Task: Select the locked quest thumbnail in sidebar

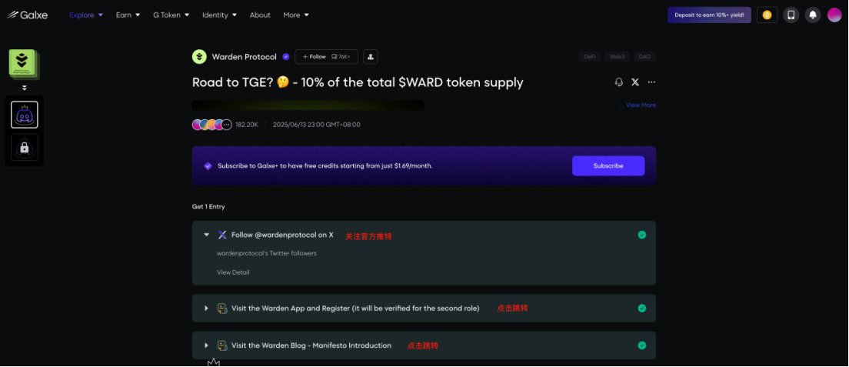Action: (x=25, y=148)
